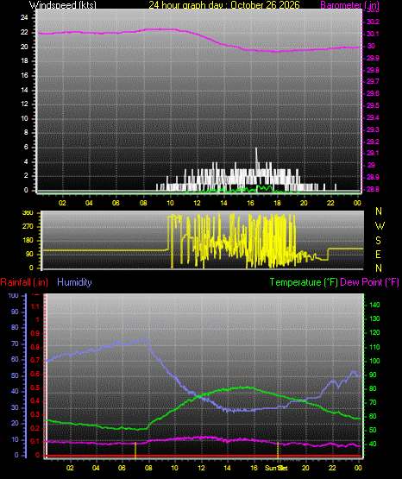
Task: Click "180" on the wind direction axis
Action: [x=28, y=241]
